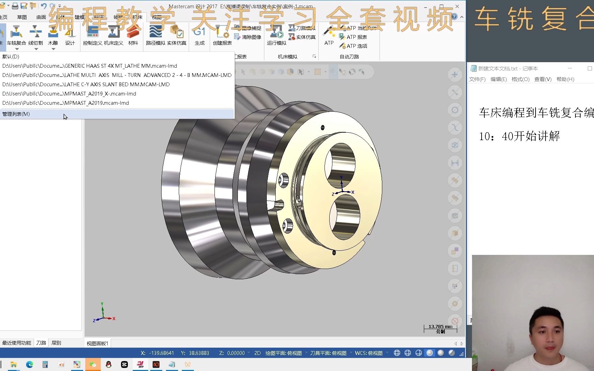Open the selection mode dropdown arrow

tap(309, 72)
